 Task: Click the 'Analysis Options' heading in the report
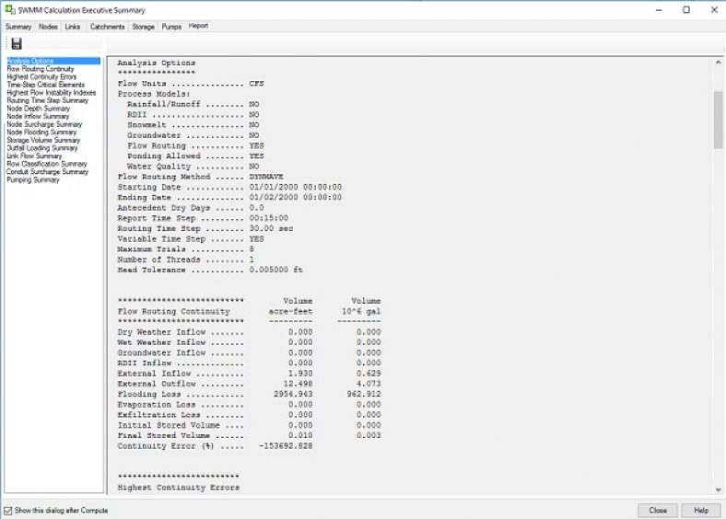click(x=157, y=63)
